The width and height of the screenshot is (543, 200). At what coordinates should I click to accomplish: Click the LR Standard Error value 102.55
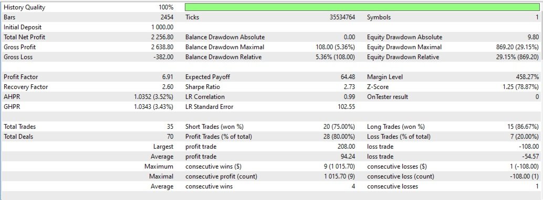[347, 107]
